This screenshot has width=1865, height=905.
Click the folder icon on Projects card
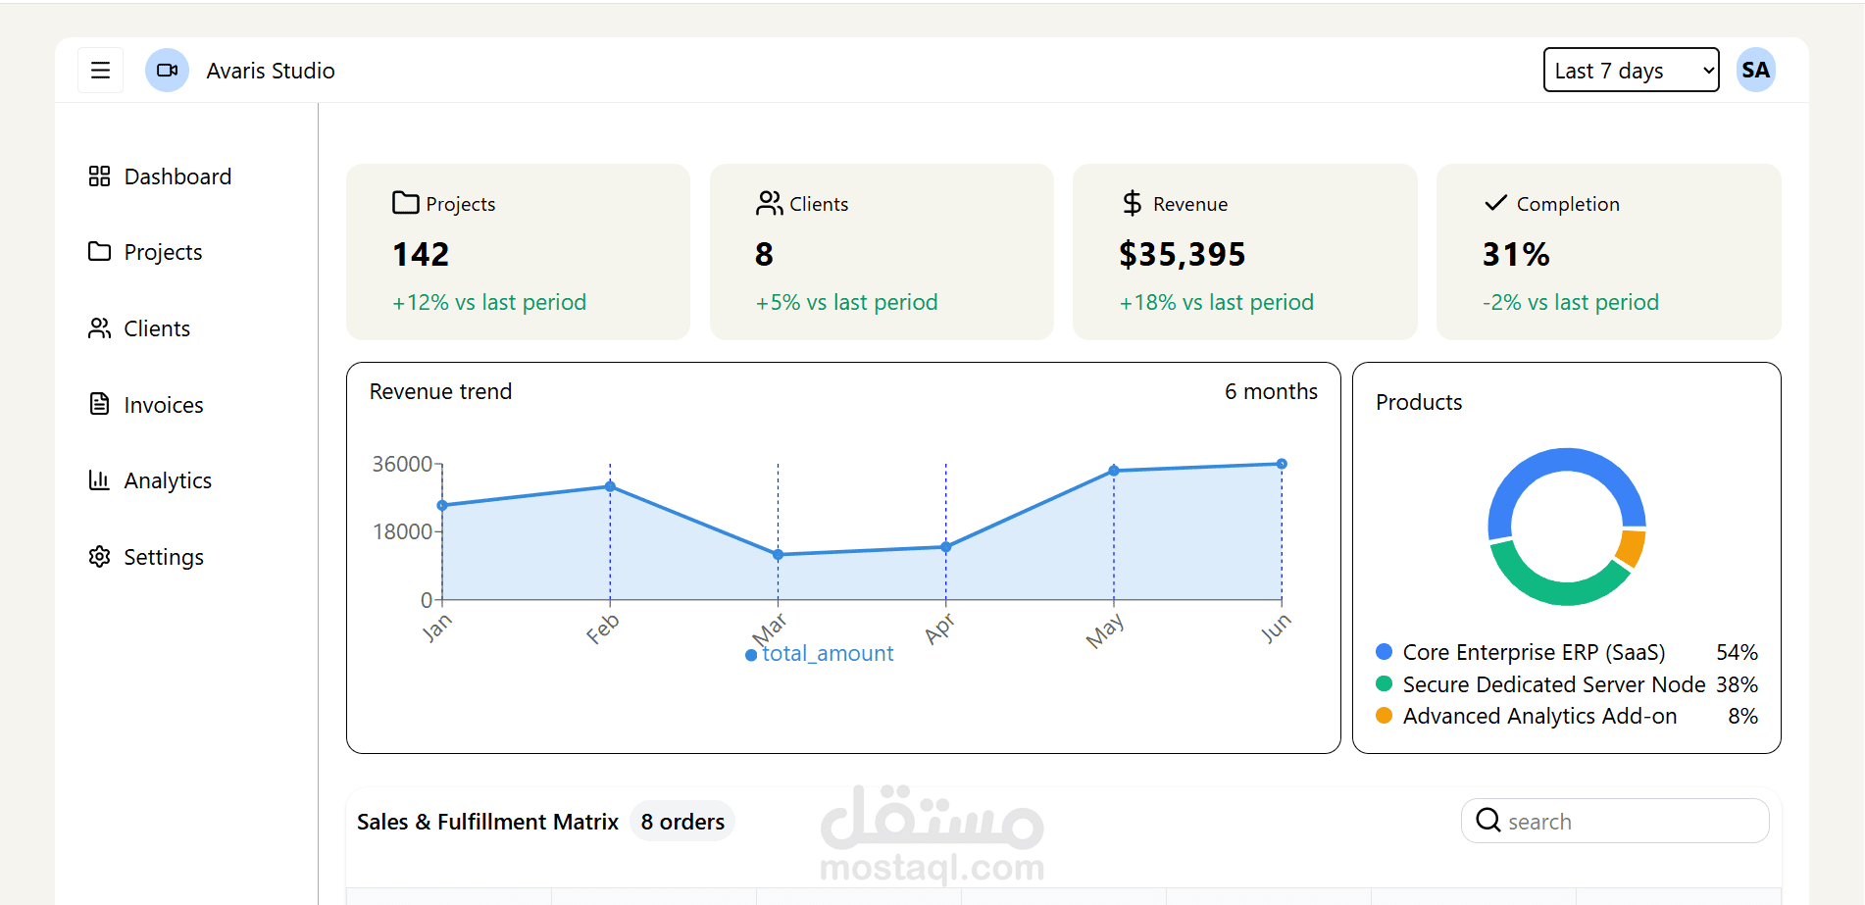click(x=405, y=203)
